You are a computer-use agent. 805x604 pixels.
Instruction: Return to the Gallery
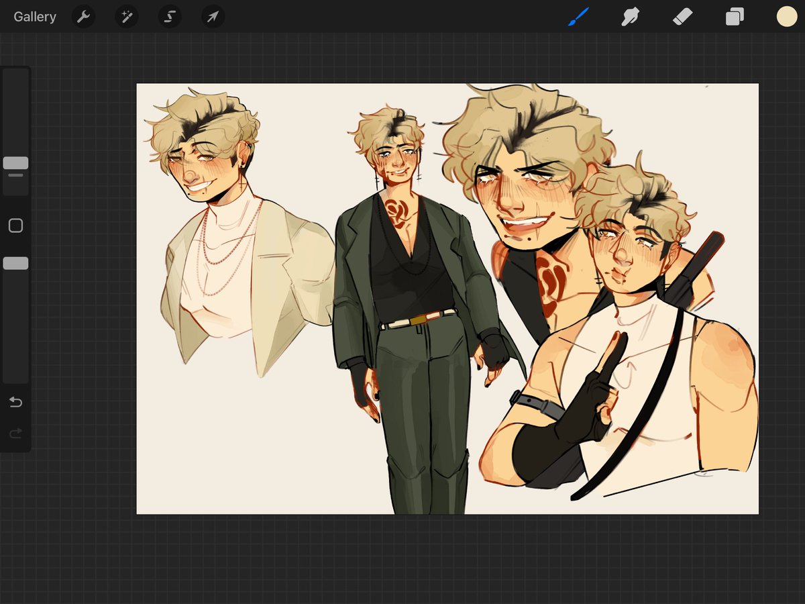[x=35, y=17]
